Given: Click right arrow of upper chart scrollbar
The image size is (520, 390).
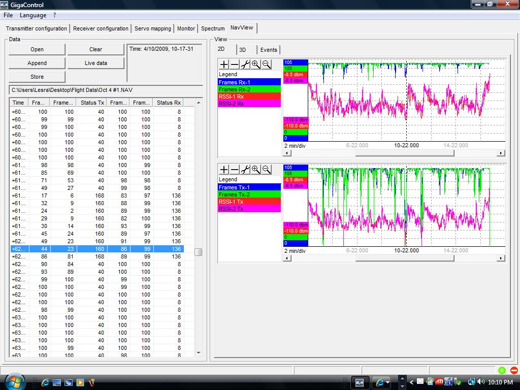Looking at the screenshot, I should tap(501, 153).
